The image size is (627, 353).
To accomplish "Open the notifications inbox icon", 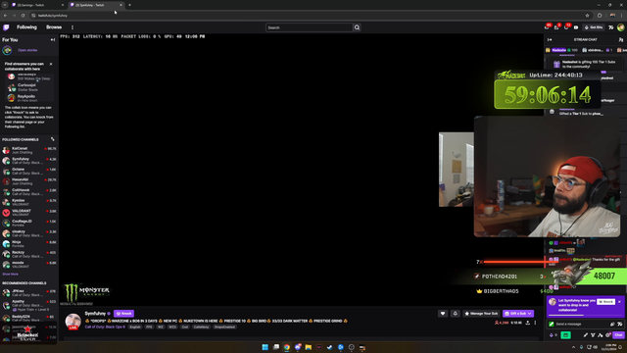I will coord(556,27).
